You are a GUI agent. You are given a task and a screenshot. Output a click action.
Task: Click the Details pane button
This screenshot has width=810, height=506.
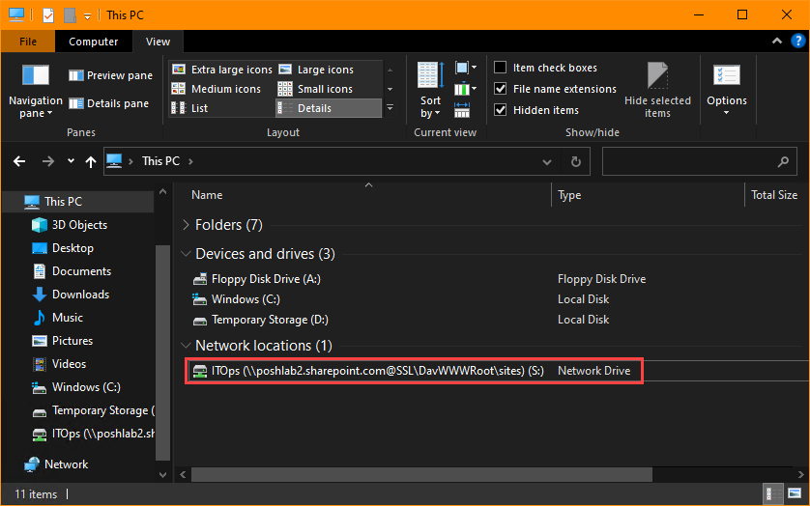click(109, 103)
